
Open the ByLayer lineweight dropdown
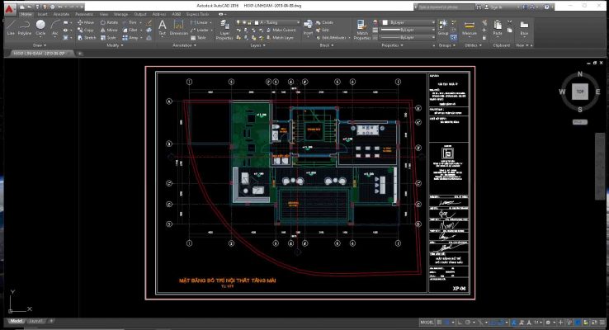point(408,30)
